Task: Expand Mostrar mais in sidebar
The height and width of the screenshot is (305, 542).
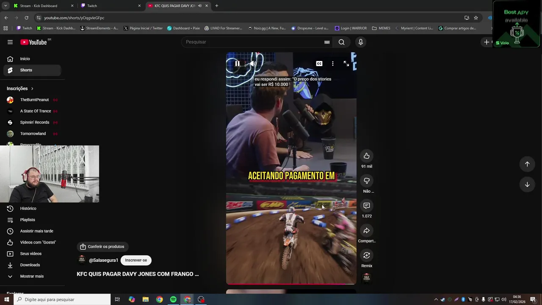Action: 32,276
